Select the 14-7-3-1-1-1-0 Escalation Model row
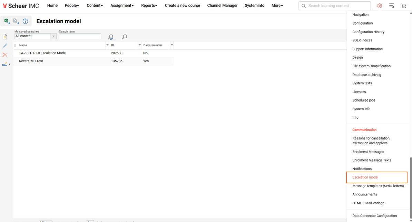This screenshot has width=412, height=222. pyautogui.click(x=93, y=53)
